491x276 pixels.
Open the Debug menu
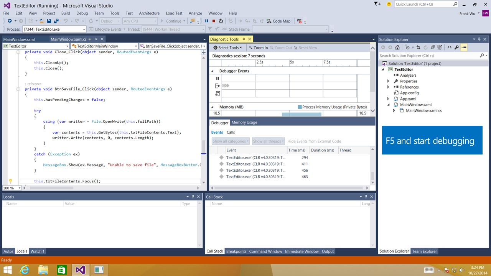pos(82,13)
